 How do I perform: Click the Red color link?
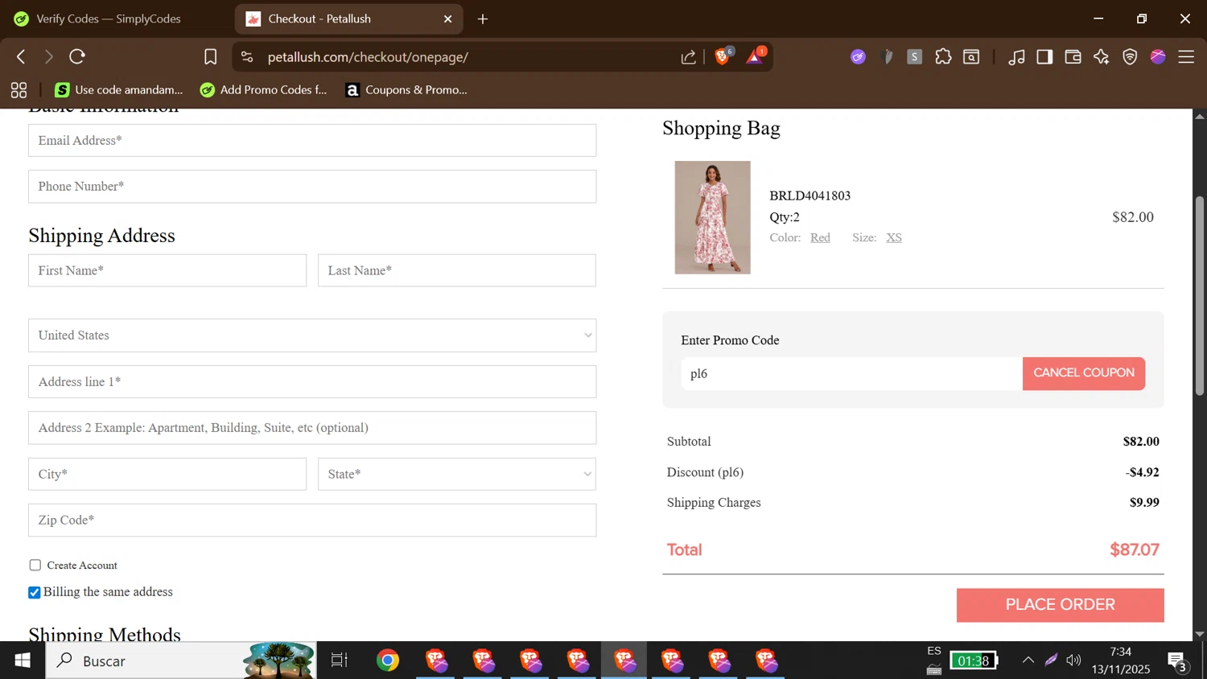[x=820, y=237]
